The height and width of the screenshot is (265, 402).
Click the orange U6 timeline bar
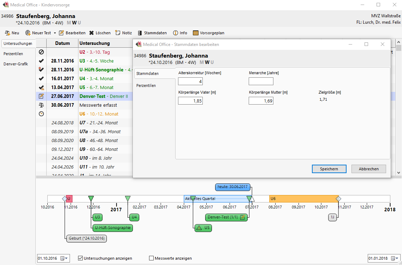click(303, 199)
